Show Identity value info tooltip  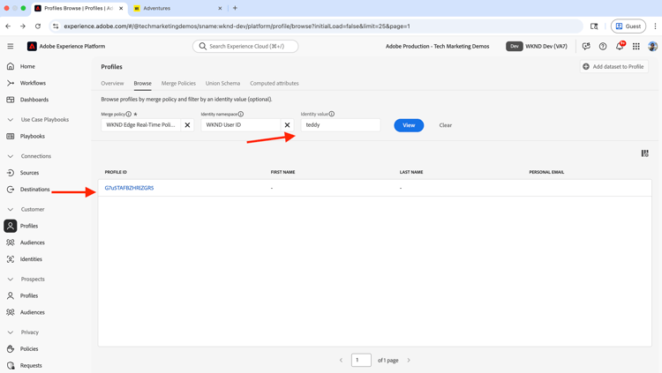coord(331,114)
